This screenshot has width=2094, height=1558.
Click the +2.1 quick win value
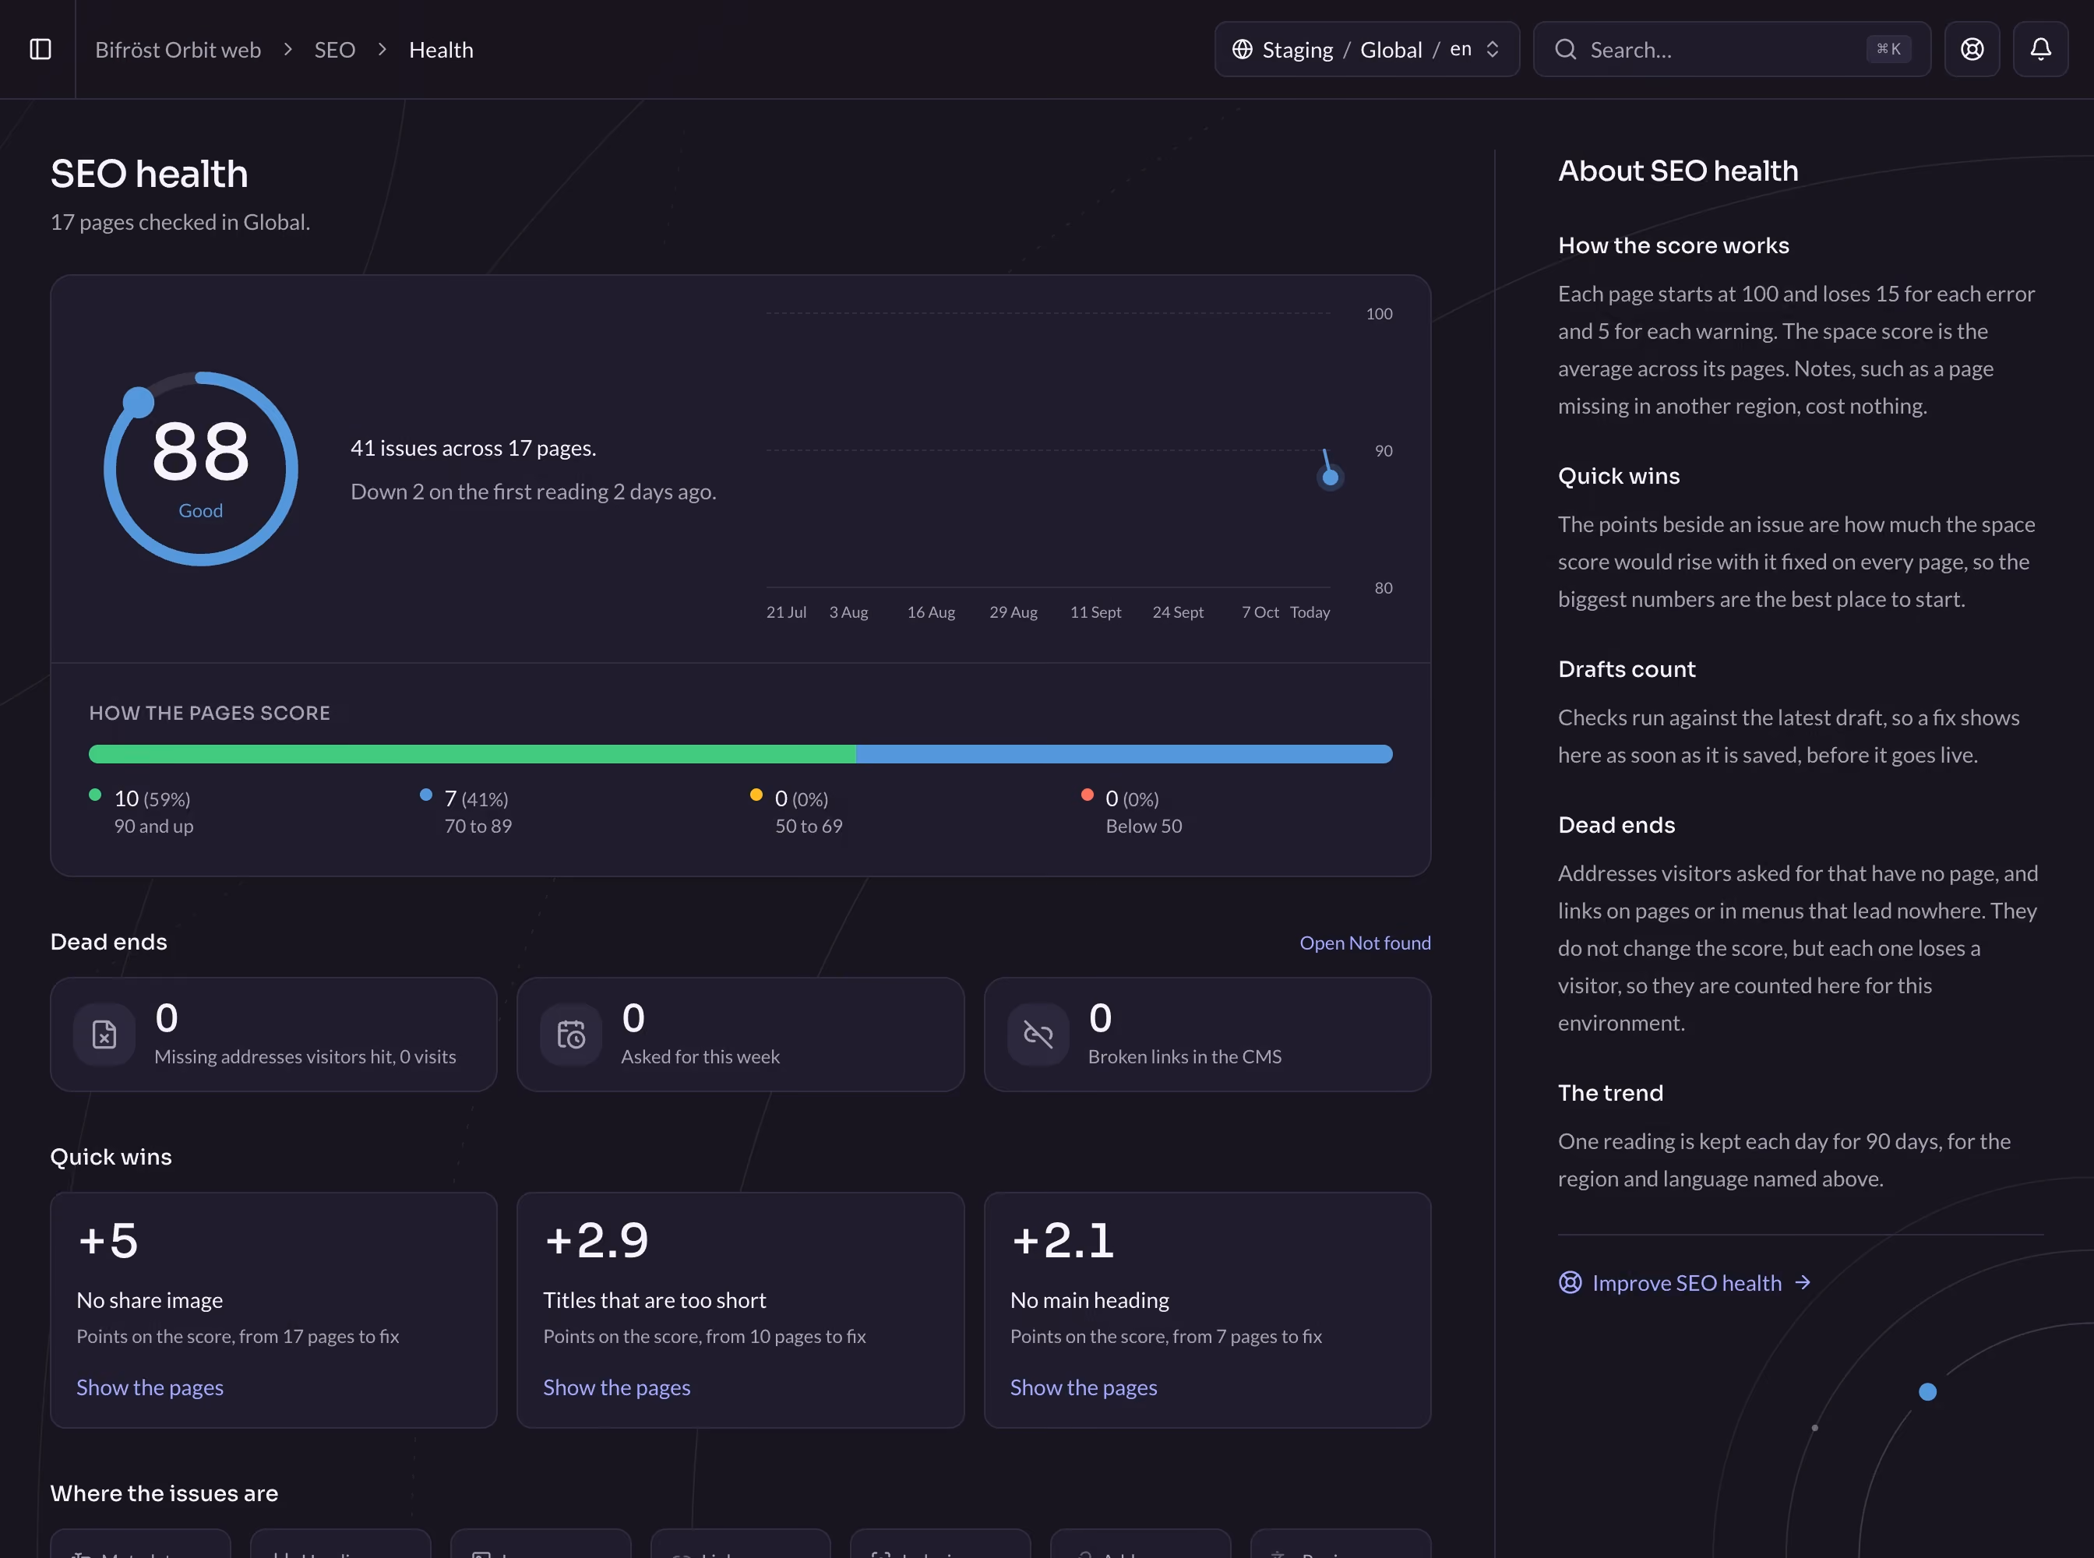coord(1063,1240)
